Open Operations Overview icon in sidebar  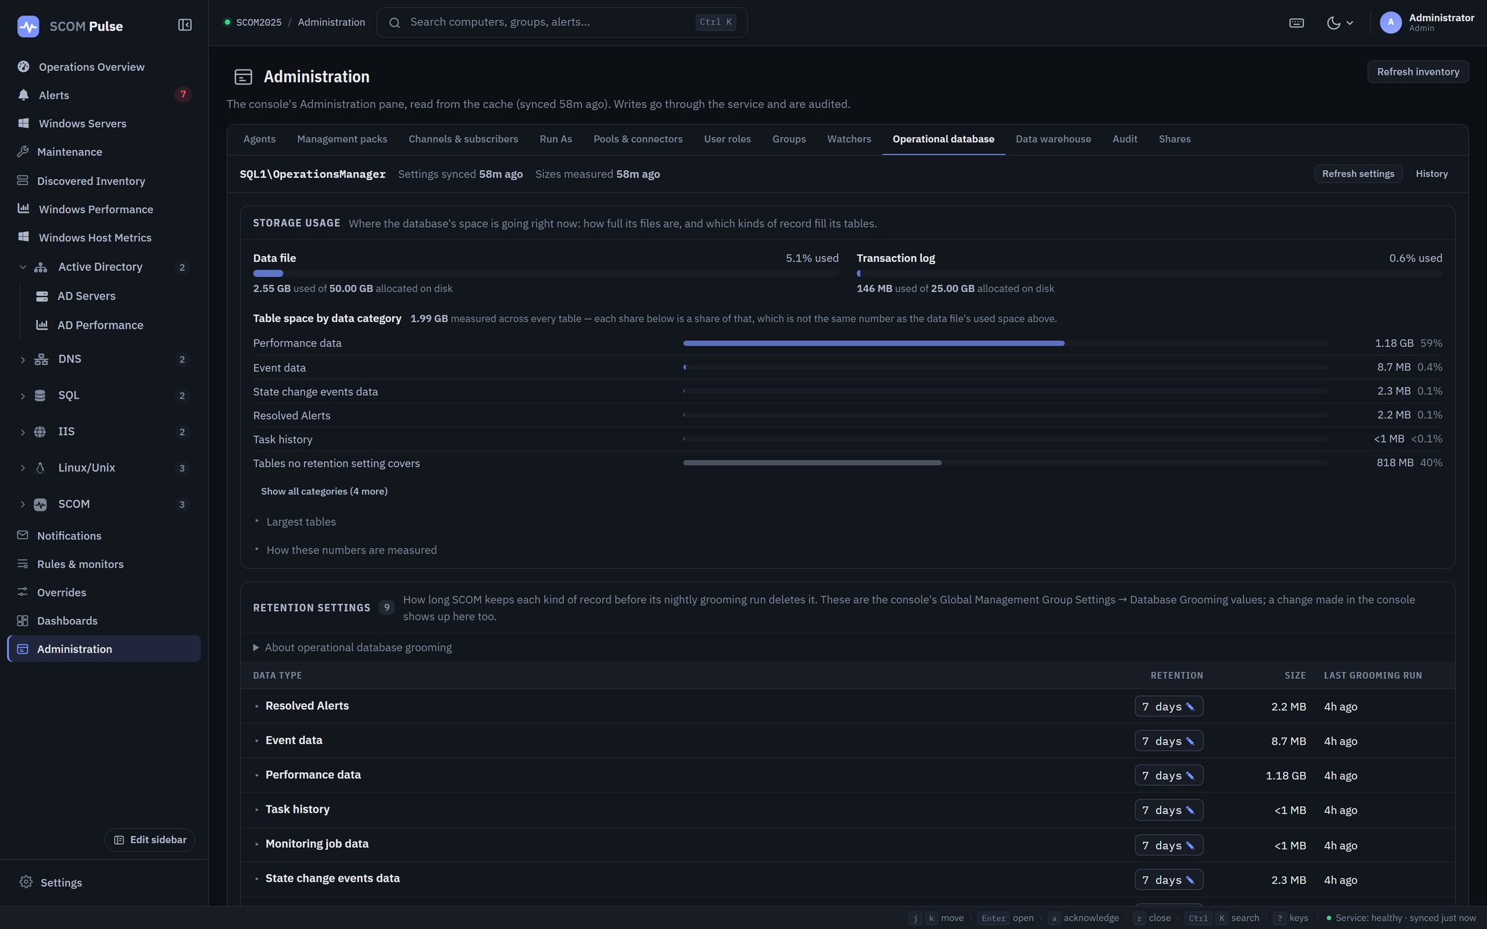pos(24,66)
